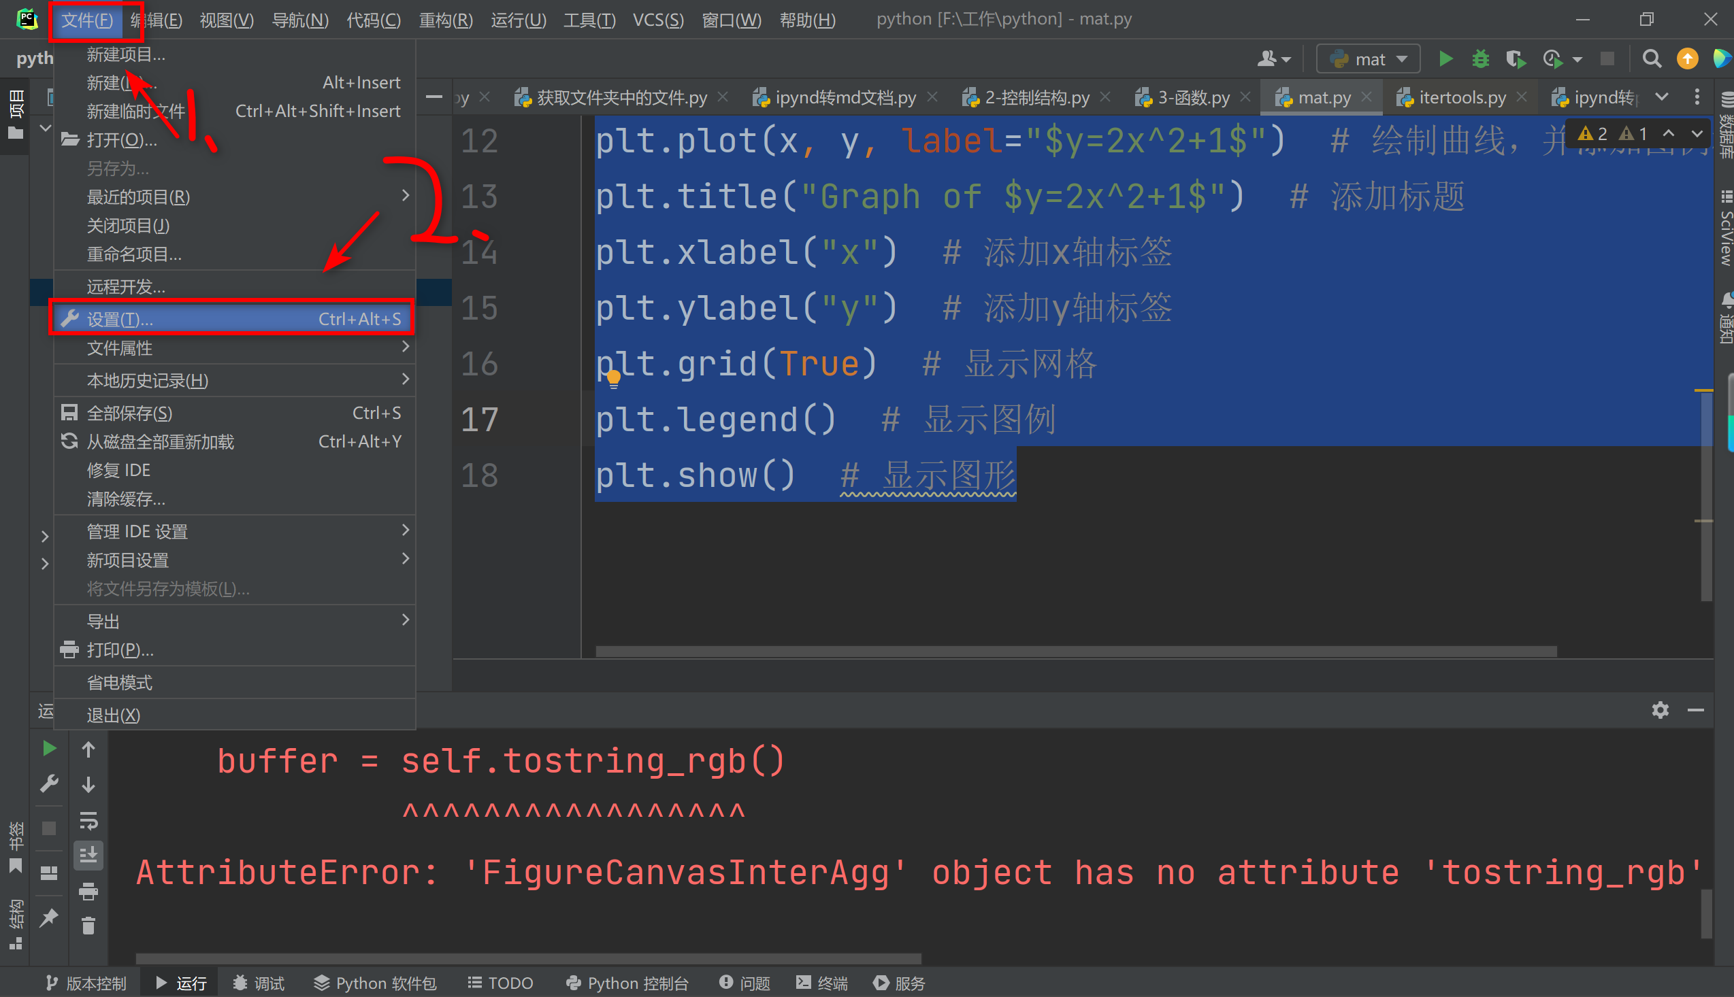Screen dimensions: 1734x997
Task: Click the green Run button in toolbar
Action: (x=1445, y=59)
